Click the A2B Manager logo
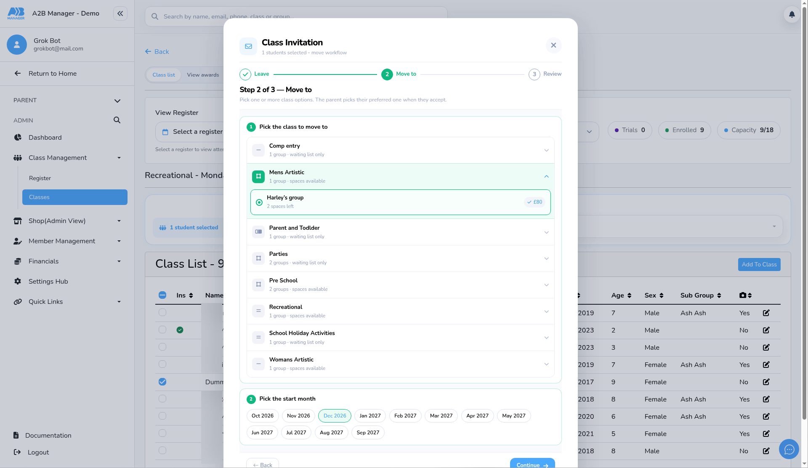808x468 pixels. tap(16, 13)
